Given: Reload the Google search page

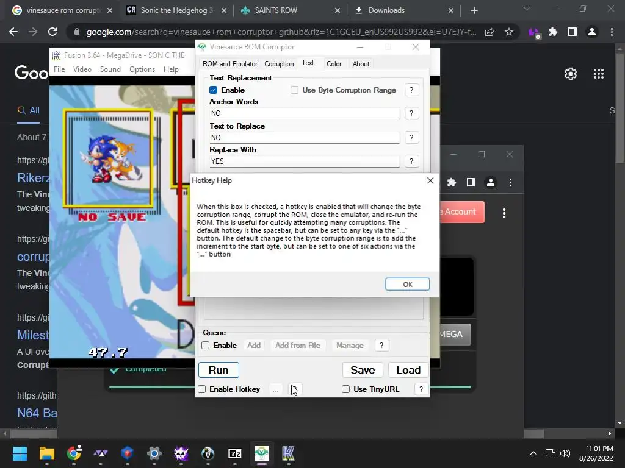Looking at the screenshot, I should tap(52, 32).
